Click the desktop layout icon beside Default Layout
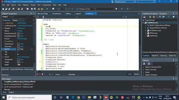The height and width of the screenshot is (100, 179). click(112, 2)
